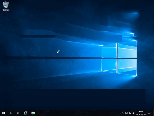The width and height of the screenshot is (154, 116).
Task: Open Task View from the taskbar
Action: click(x=18, y=113)
